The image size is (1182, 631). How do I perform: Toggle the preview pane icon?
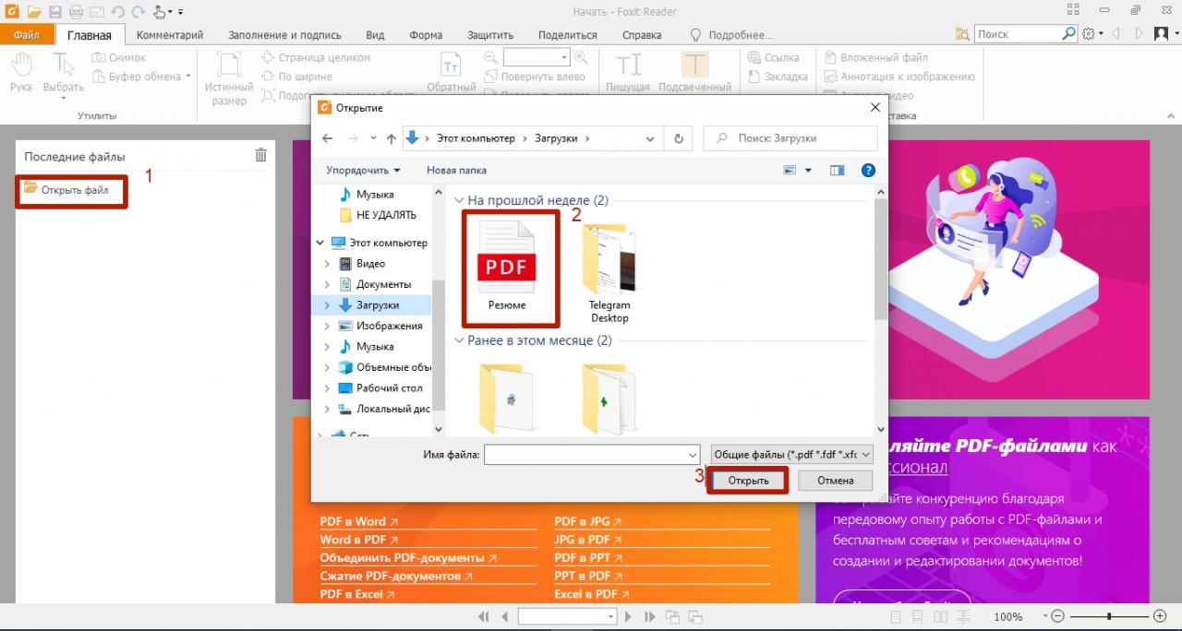click(x=838, y=171)
